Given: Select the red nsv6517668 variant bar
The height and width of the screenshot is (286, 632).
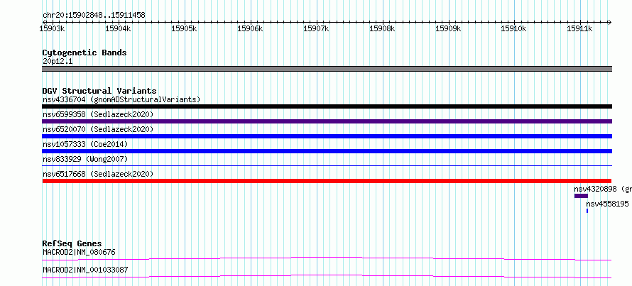Looking at the screenshot, I should 327,181.
